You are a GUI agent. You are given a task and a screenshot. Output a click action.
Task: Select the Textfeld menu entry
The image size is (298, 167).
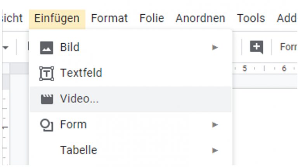81,73
